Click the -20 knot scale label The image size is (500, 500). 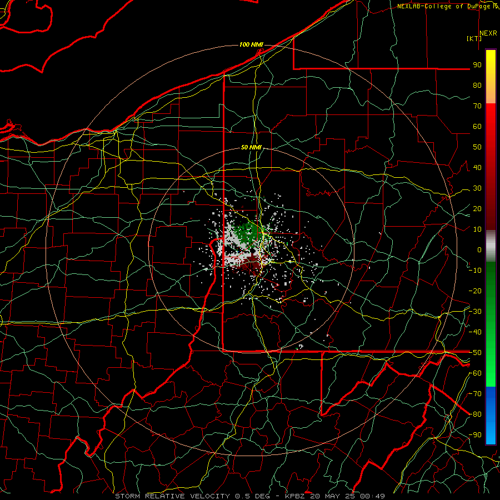pyautogui.click(x=475, y=291)
